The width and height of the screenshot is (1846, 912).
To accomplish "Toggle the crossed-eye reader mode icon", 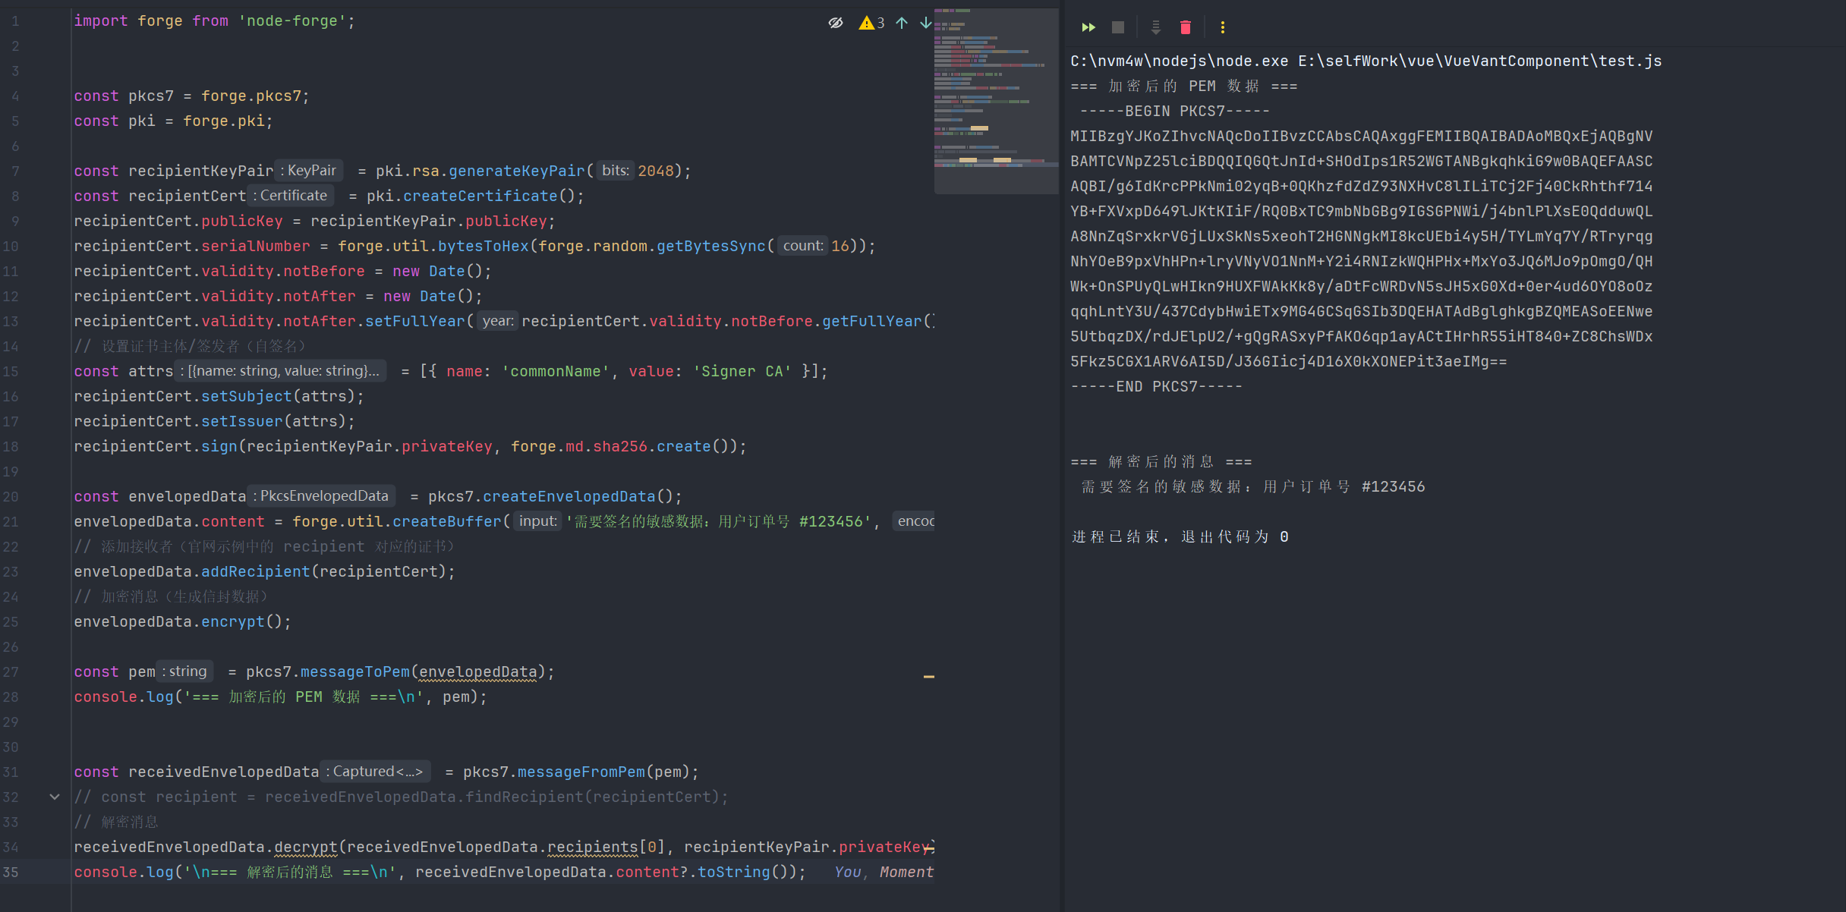I will click(836, 23).
